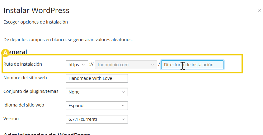The height and width of the screenshot is (135, 263).
Task: Click the yellow A marker badge
Action: click(x=5, y=53)
